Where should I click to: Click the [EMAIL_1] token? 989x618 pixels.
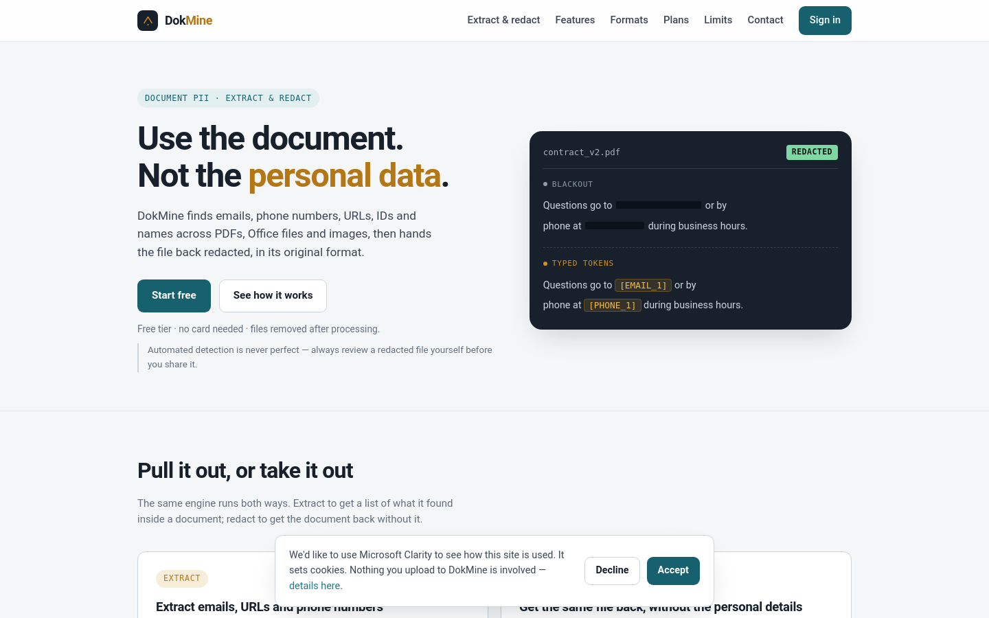(643, 285)
